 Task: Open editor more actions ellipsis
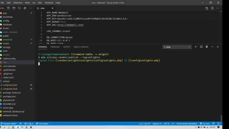pyautogui.click(x=218, y=8)
